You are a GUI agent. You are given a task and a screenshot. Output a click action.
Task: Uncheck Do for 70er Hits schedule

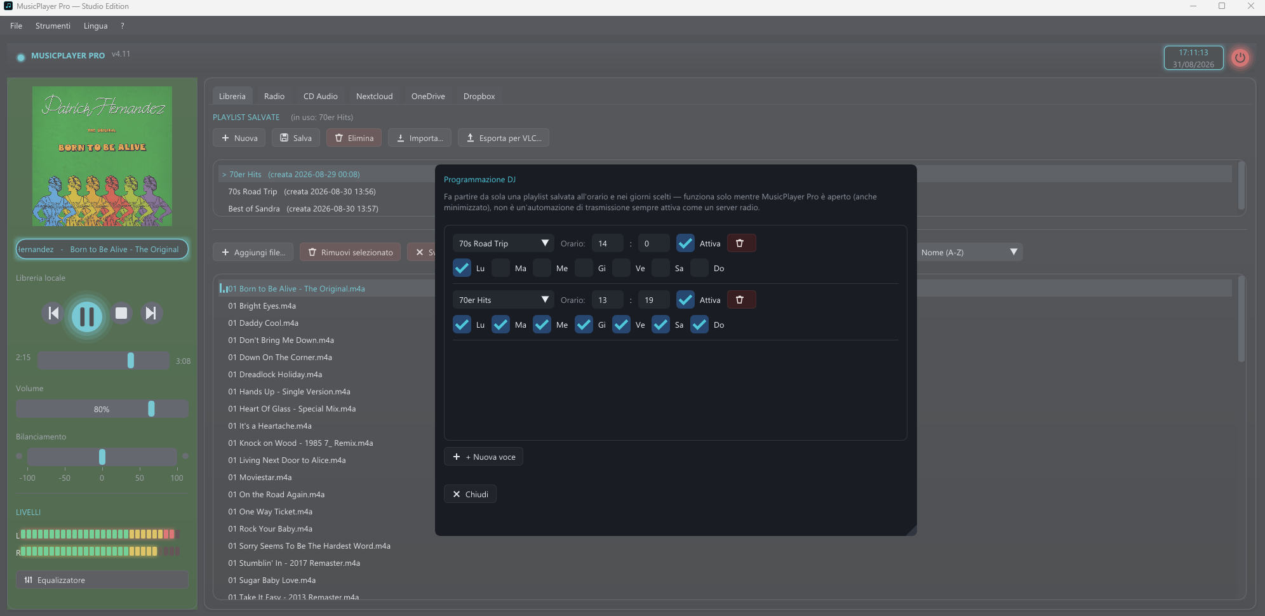[x=700, y=325]
